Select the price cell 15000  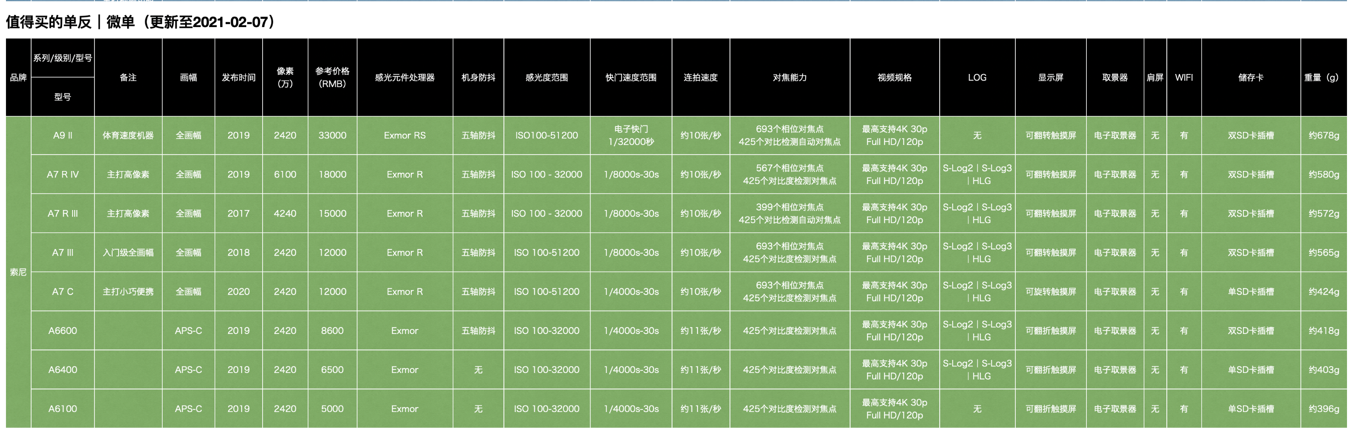coord(332,213)
